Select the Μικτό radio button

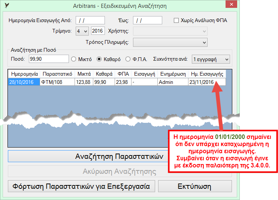(73, 59)
